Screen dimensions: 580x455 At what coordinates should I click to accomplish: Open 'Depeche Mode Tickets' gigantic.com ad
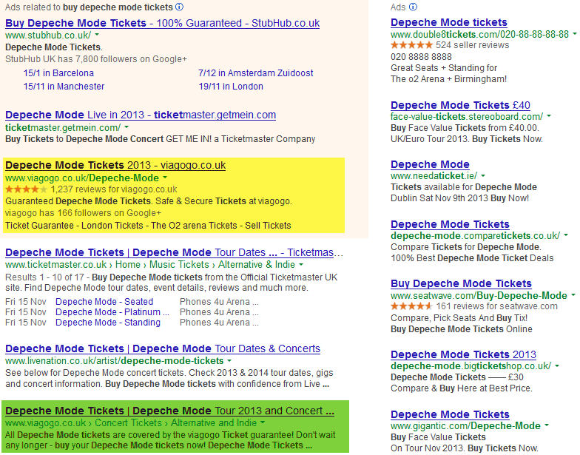point(450,414)
